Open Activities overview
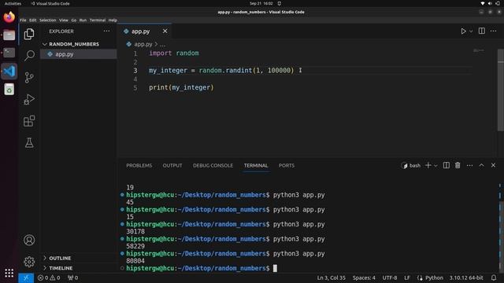The height and width of the screenshot is (283, 504). (x=13, y=3)
